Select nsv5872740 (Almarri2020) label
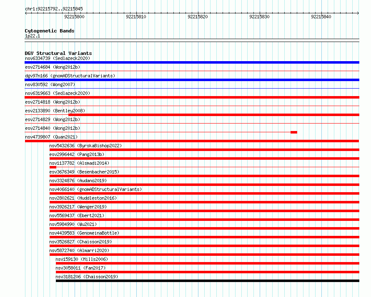The height and width of the screenshot is (297, 371). pyautogui.click(x=79, y=250)
